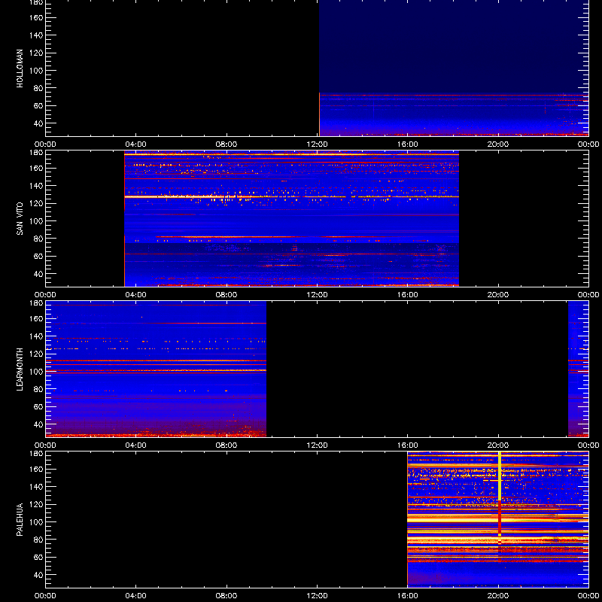Click the 60 frequency label on the LEARMONTH axis
This screenshot has width=602, height=602.
tap(38, 407)
